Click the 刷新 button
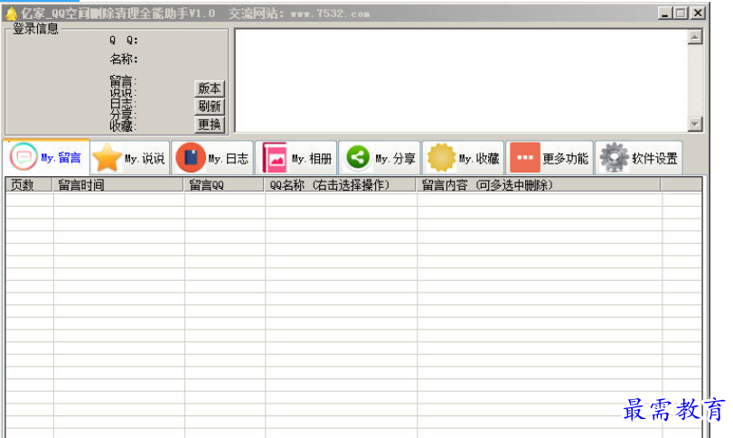Viewport: 733px width, 438px height. (x=210, y=106)
